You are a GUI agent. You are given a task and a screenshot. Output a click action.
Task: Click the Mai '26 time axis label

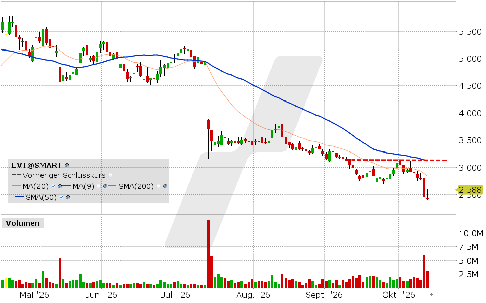[34, 295]
